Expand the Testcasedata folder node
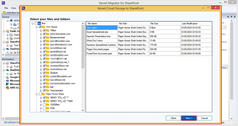 41,91
